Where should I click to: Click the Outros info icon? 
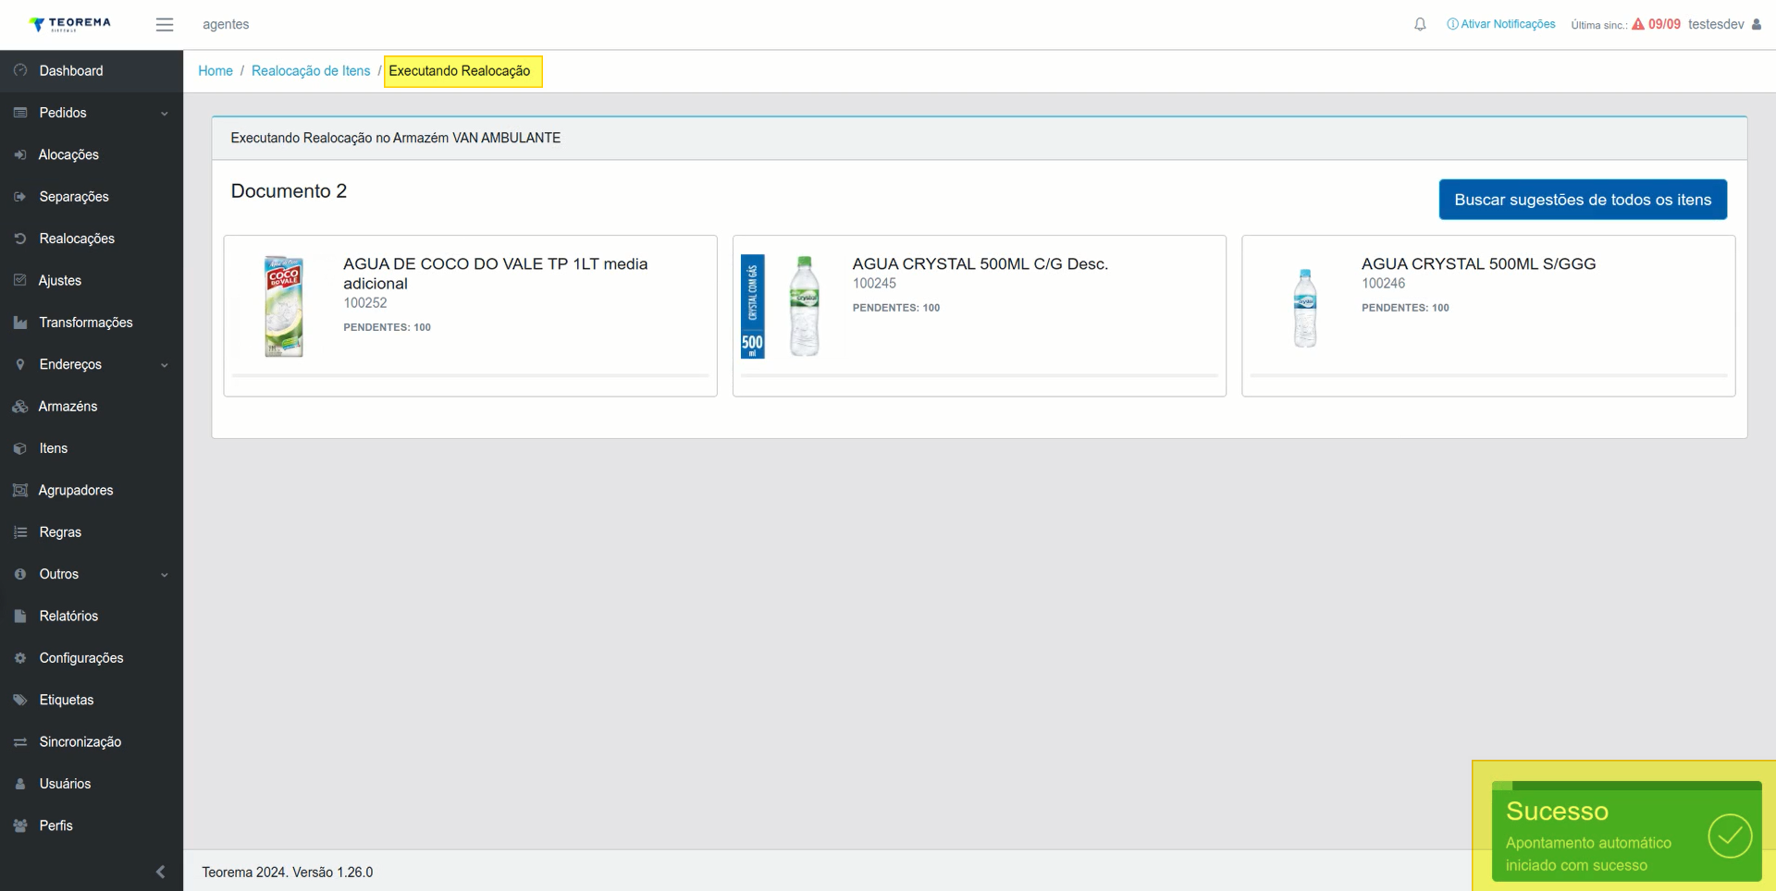tap(20, 574)
